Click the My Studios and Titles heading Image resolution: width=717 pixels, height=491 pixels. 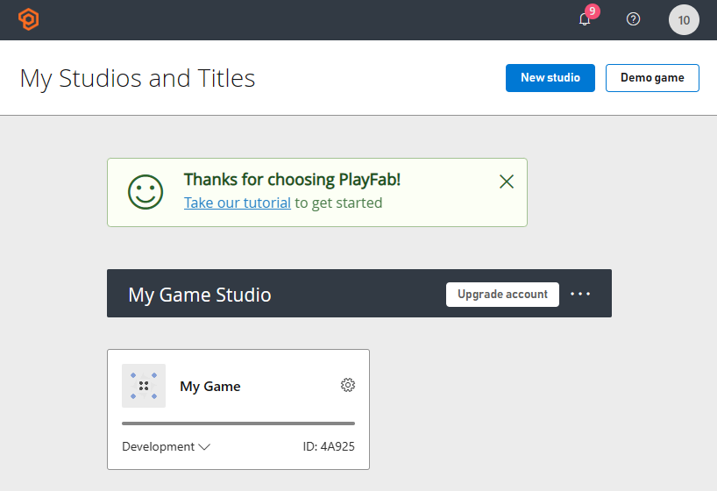pyautogui.click(x=138, y=78)
